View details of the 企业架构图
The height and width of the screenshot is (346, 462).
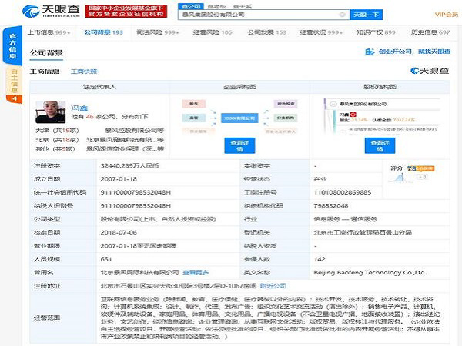239,145
